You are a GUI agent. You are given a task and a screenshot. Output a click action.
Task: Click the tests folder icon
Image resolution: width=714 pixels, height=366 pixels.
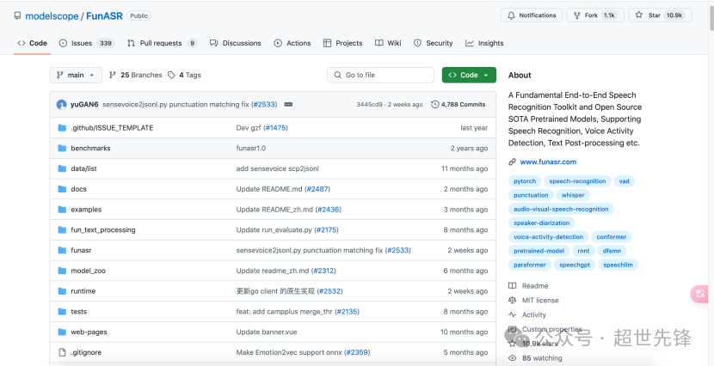62,312
